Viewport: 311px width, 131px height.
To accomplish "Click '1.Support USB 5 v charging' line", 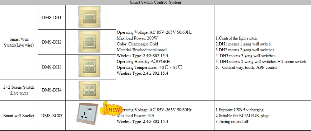I will 239,110.
